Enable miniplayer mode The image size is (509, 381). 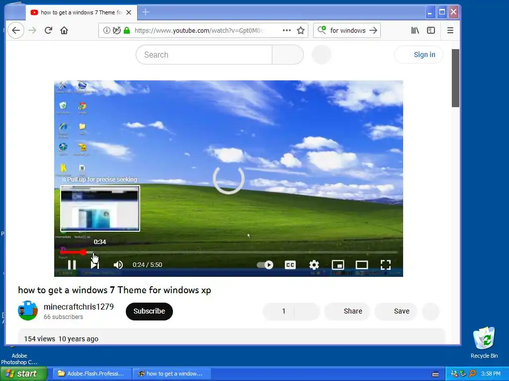point(338,265)
